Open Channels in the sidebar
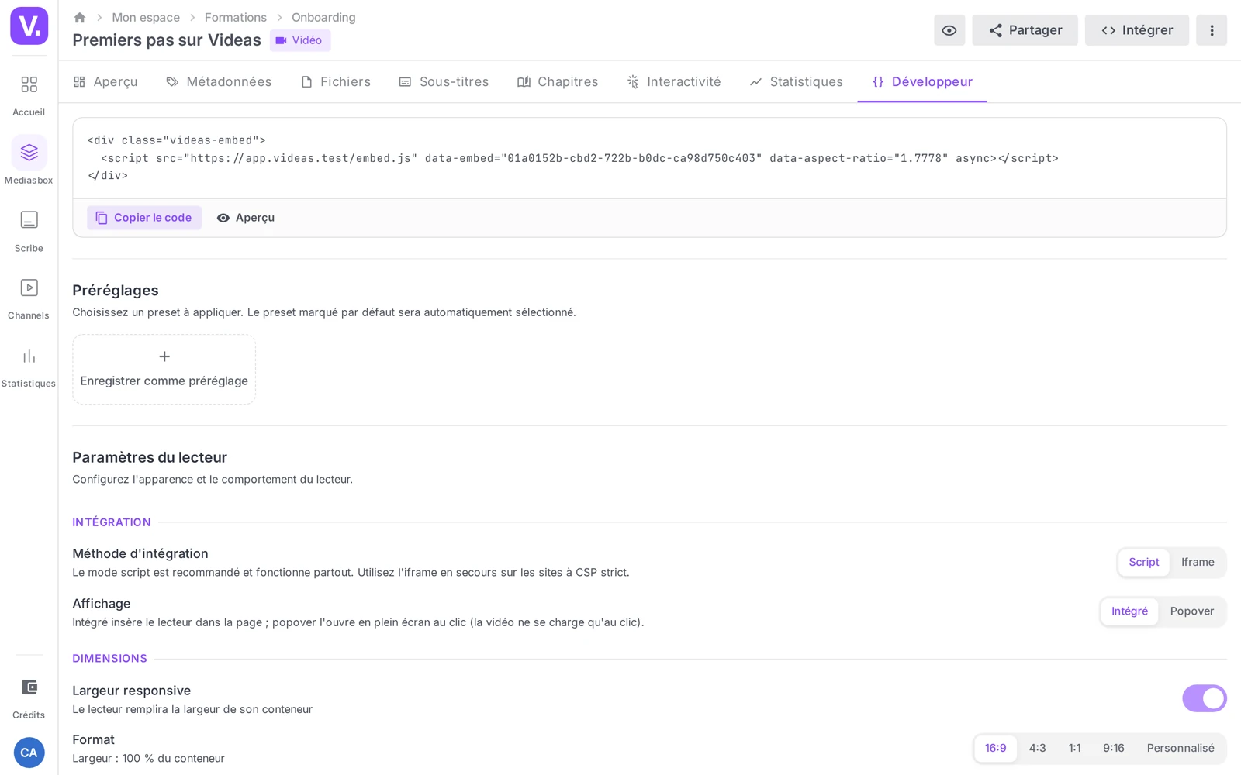 point(29,298)
